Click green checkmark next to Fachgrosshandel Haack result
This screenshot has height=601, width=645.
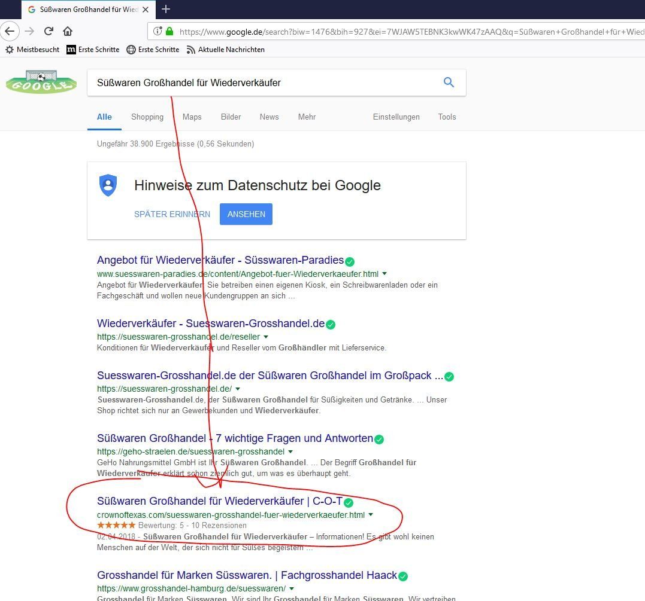[x=403, y=576]
